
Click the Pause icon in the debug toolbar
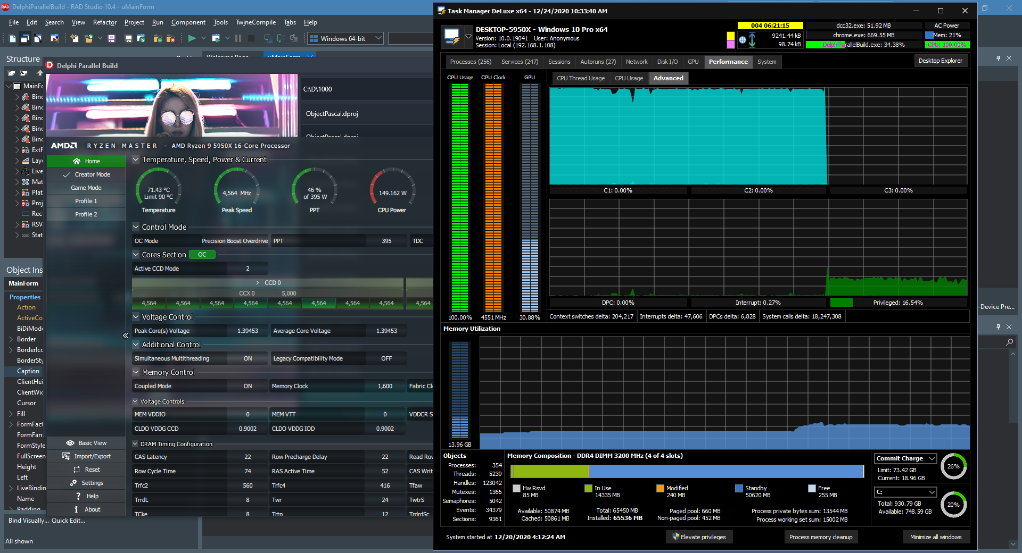tap(238, 38)
